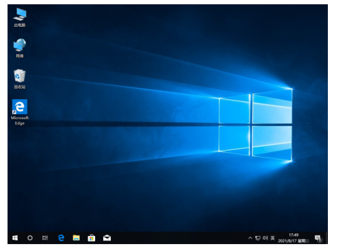Image resolution: width=344 pixels, height=250 pixels.
Task: Open the Mail app from the taskbar
Action: pos(107,238)
